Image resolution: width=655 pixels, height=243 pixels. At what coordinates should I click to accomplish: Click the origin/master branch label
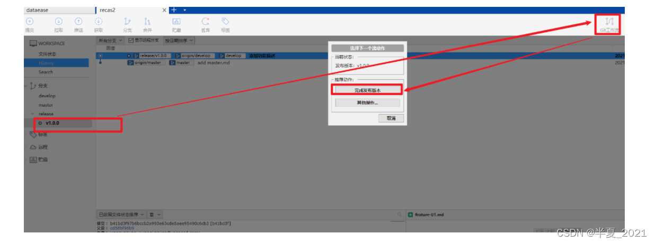click(x=146, y=63)
